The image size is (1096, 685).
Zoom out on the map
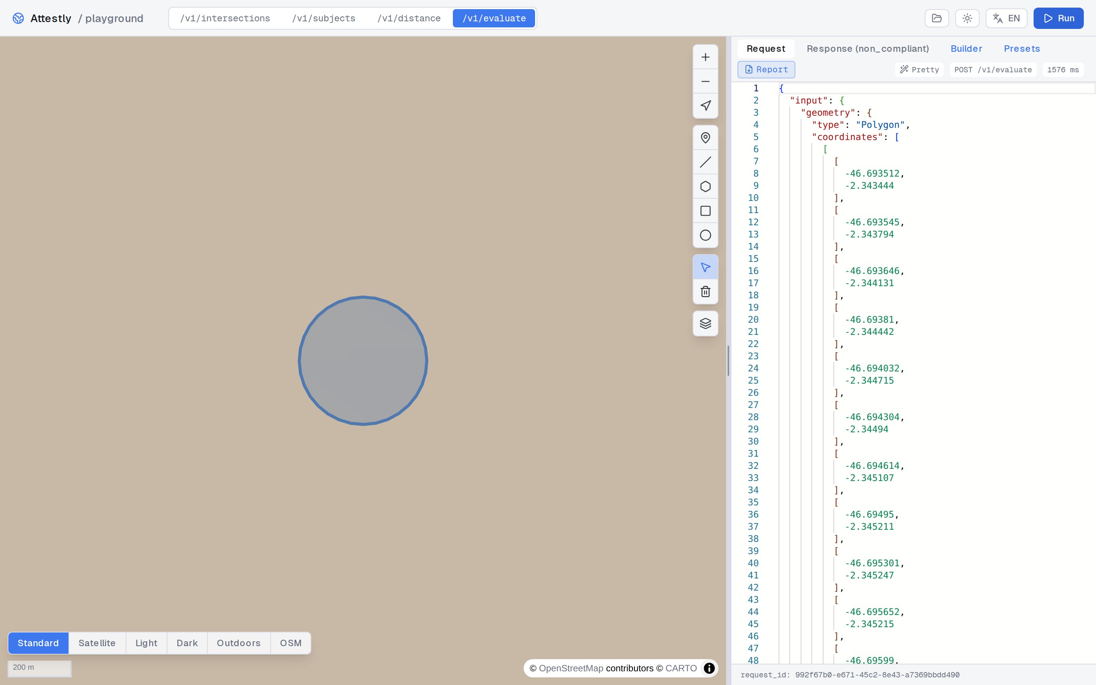705,81
